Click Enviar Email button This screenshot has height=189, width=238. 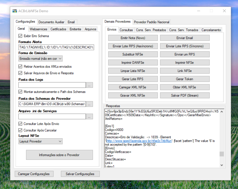185,38
